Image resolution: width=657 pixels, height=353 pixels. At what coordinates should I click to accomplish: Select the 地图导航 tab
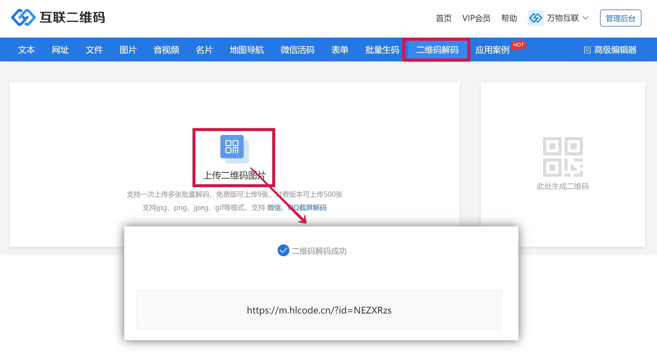coord(246,50)
